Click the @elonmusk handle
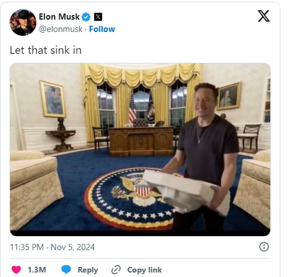The width and height of the screenshot is (291, 277). pos(61,29)
